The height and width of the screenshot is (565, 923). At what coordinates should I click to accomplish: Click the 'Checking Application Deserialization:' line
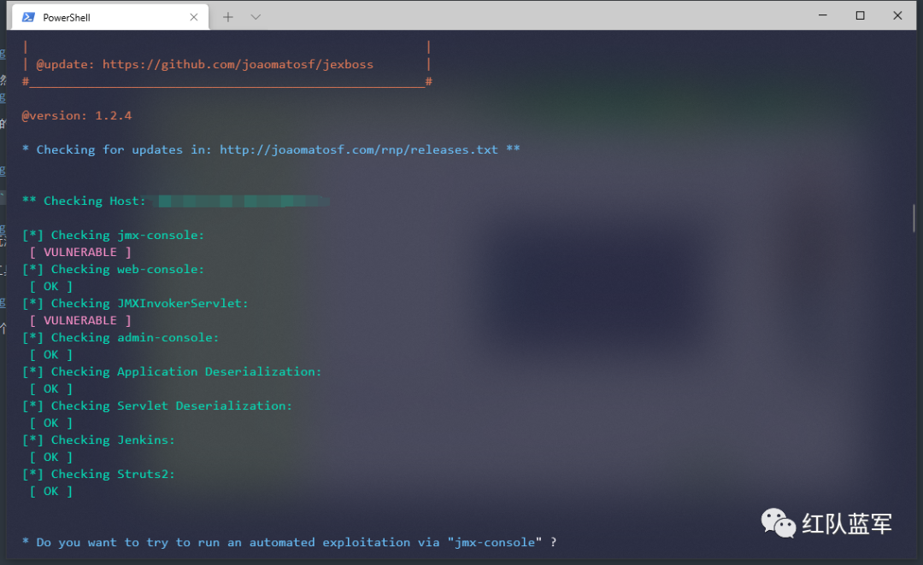(x=172, y=371)
